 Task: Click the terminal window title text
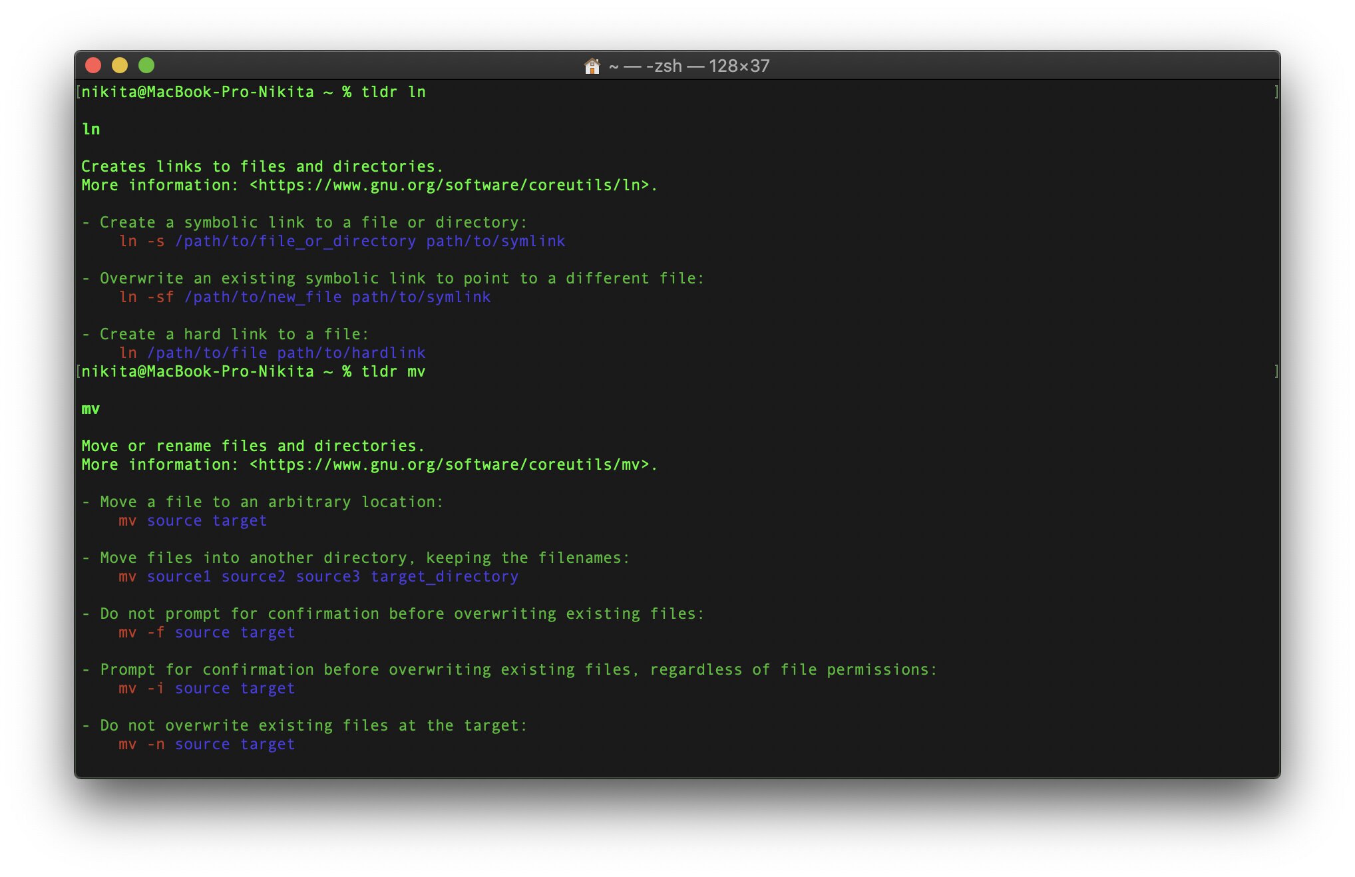pyautogui.click(x=689, y=66)
